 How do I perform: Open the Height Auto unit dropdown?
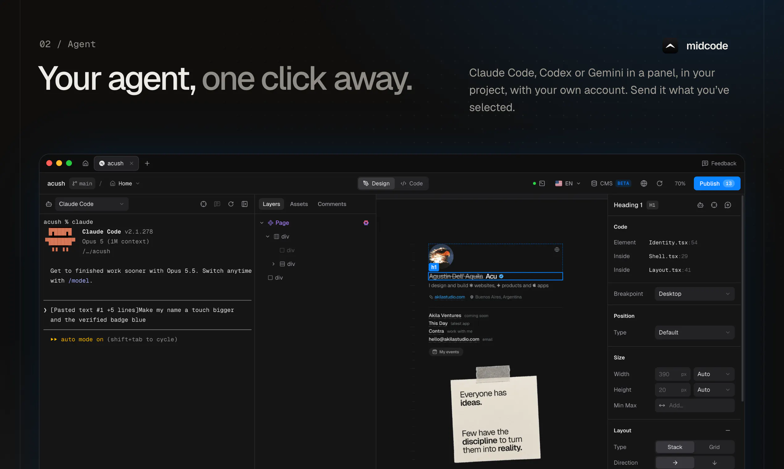(714, 390)
